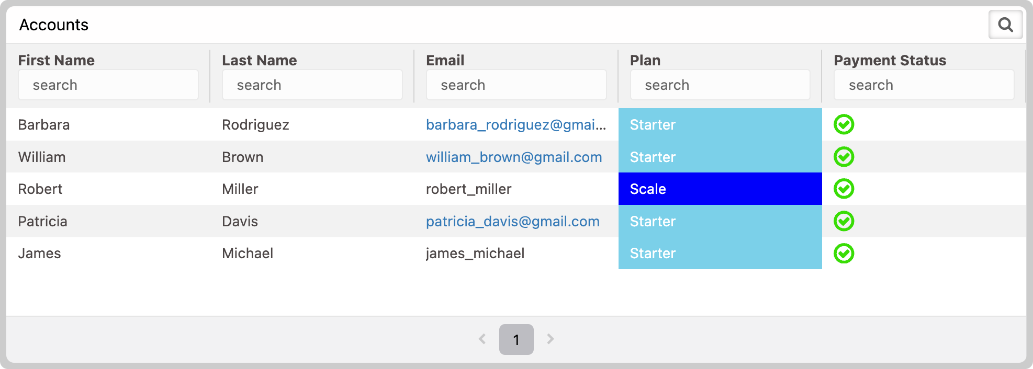
Task: Click Barbara's green payment status checkmark
Action: [844, 124]
